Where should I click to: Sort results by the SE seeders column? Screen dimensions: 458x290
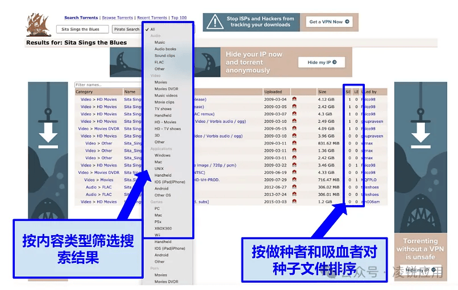coord(348,92)
